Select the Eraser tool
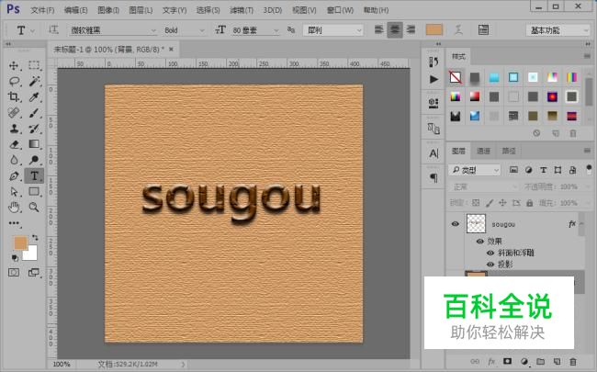Viewport: 597px width, 372px height. point(14,145)
